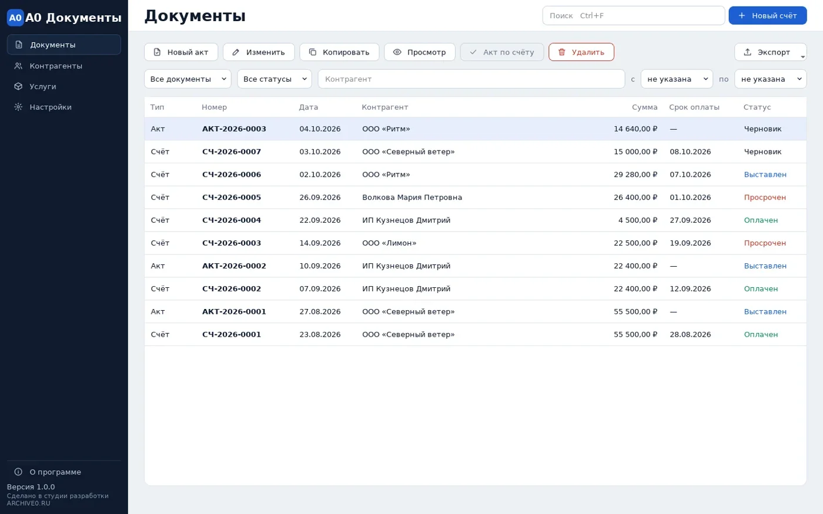Click the Копировать button label
The width and height of the screenshot is (823, 514).
click(346, 52)
